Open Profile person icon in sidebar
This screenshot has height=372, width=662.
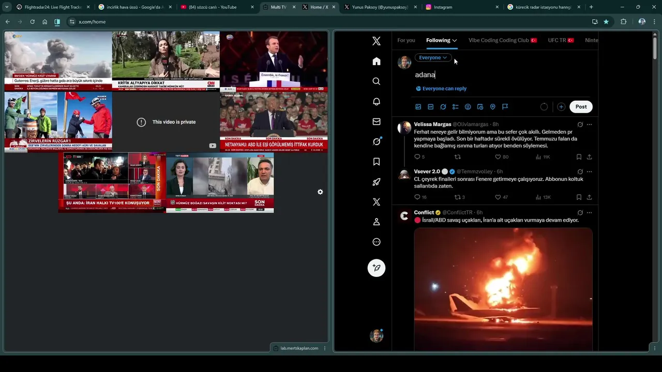377,222
